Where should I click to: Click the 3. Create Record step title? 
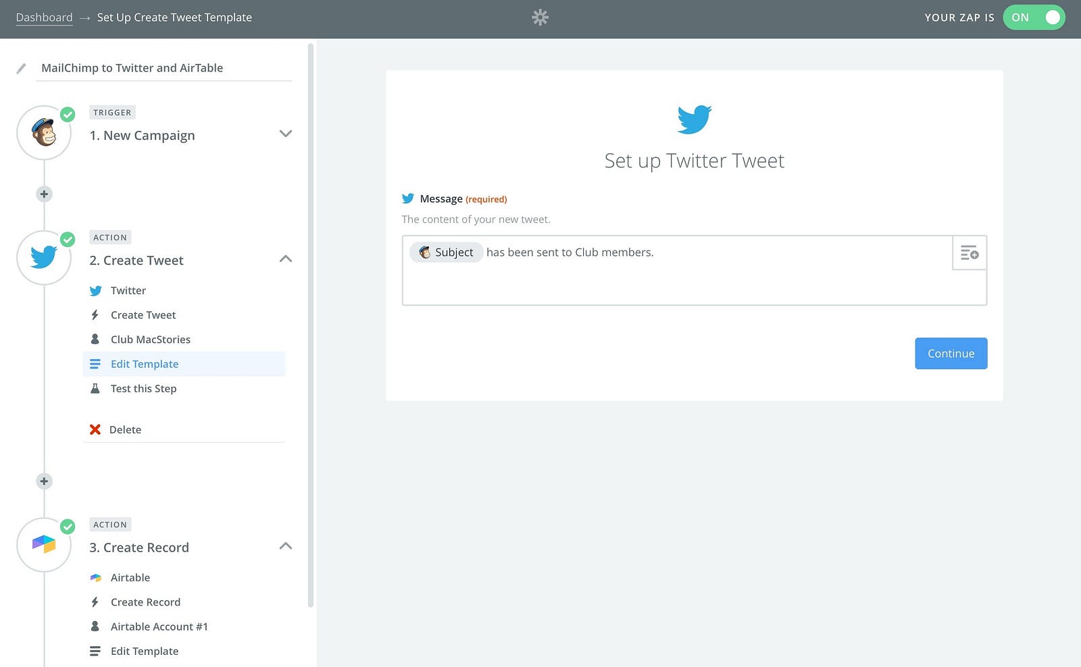[x=139, y=548]
